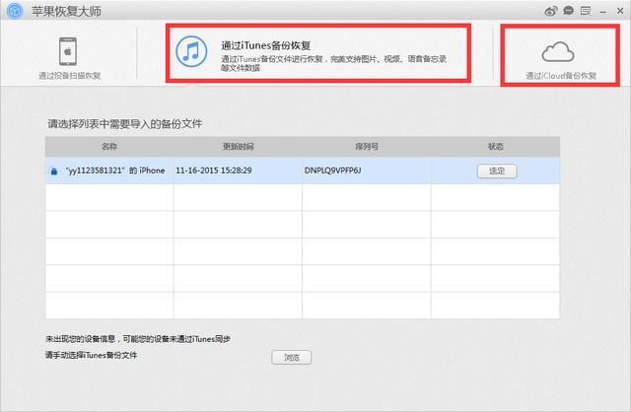631x412 pixels.
Task: Open the menu list icon in title bar
Action: coord(586,11)
